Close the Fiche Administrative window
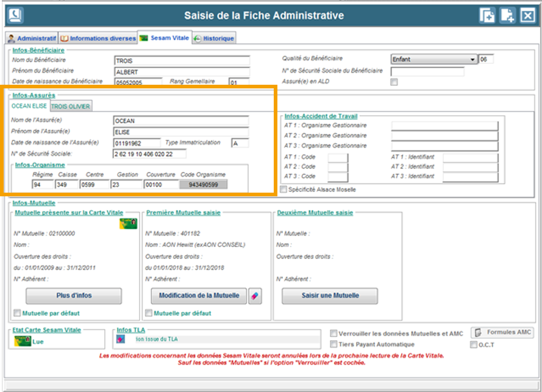Screen dimensions: 542x392 click(x=527, y=16)
